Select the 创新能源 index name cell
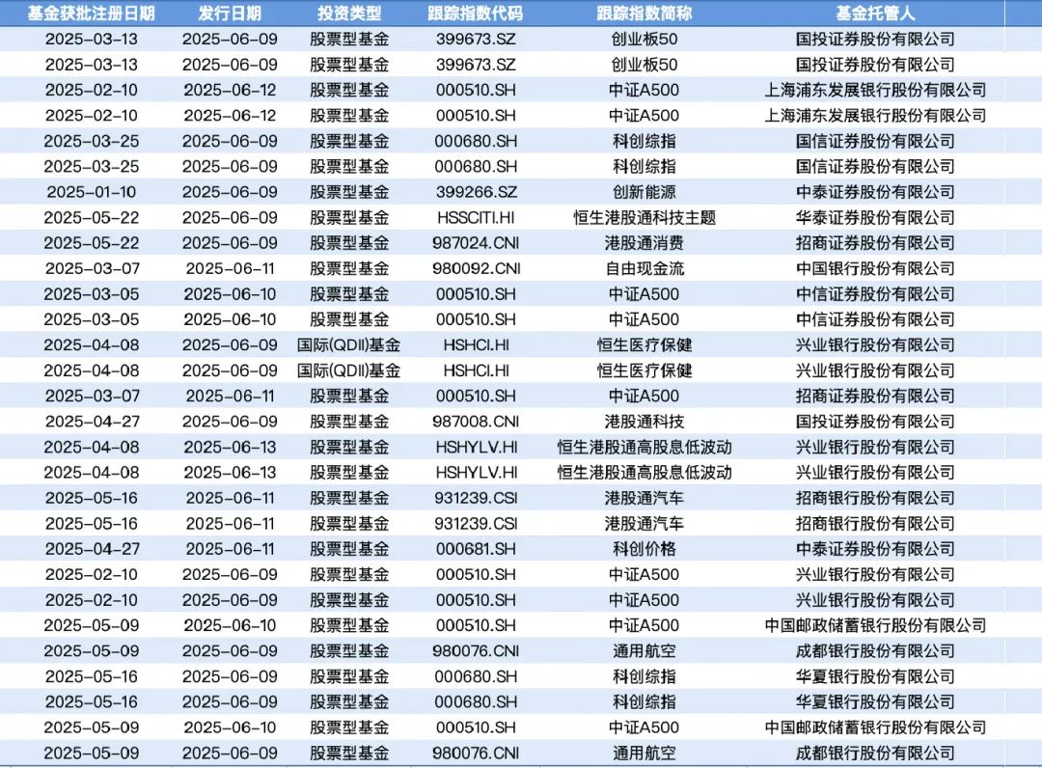 tap(644, 192)
